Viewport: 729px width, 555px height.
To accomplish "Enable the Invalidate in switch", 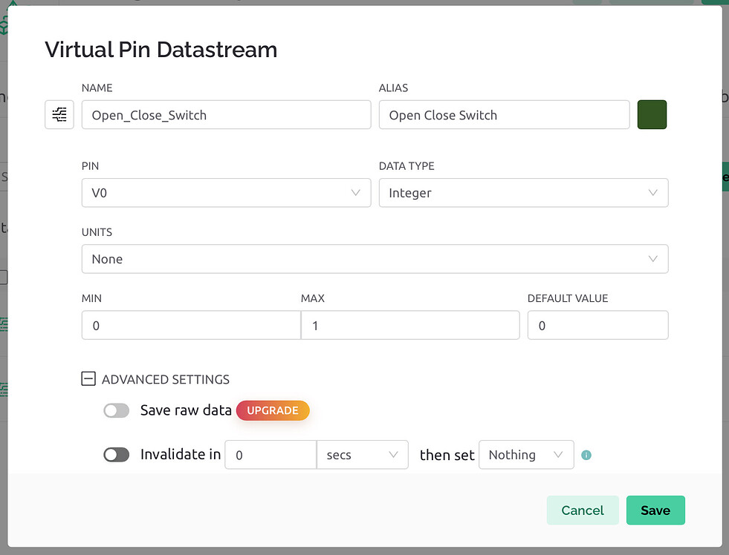I will point(117,455).
